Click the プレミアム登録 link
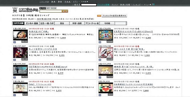Screen dimensions: 190x97 103,5
